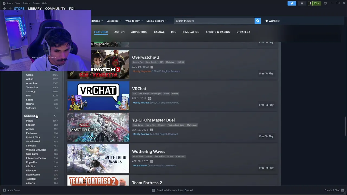Open the Overwatch 2 game title
The height and width of the screenshot is (195, 347).
pyautogui.click(x=146, y=57)
